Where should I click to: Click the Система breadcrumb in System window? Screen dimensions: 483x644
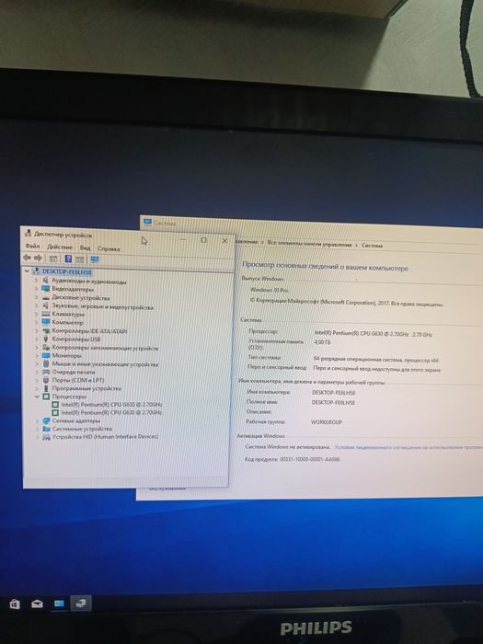click(372, 246)
